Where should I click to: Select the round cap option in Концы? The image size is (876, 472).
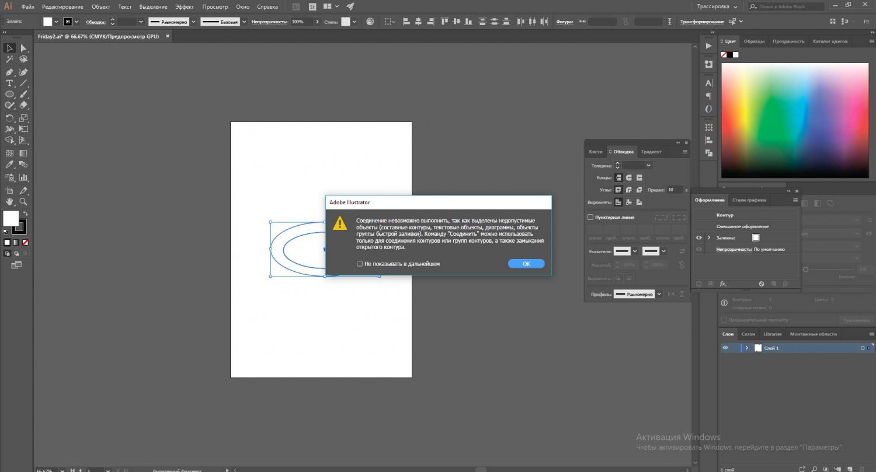[629, 177]
